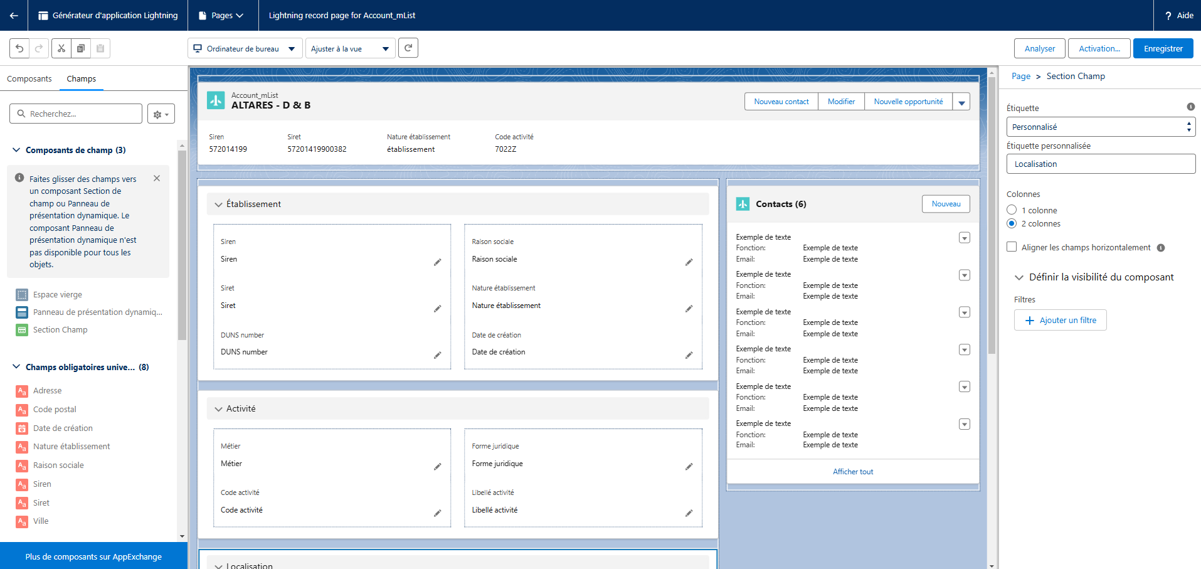Open the Étiquette Personnalisé select box

click(1101, 127)
